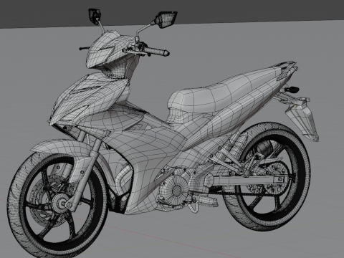
Task: Click the rear chain sprocket
Action: (x=277, y=177)
